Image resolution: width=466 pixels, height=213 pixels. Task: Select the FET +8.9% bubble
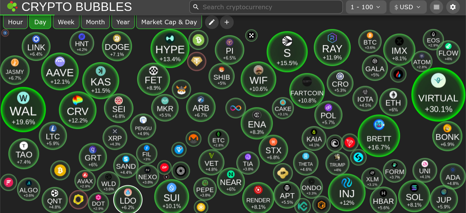154,79
